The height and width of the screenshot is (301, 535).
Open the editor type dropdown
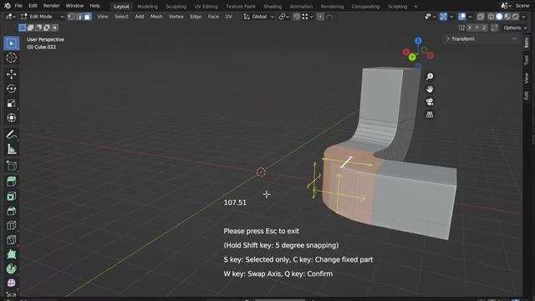pos(11,17)
